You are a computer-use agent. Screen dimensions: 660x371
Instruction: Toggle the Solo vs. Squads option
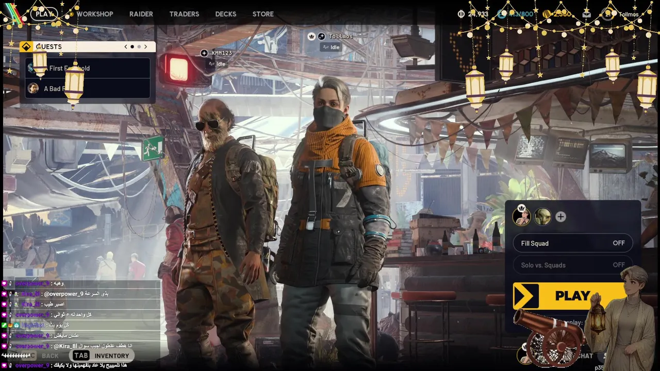tap(572, 265)
